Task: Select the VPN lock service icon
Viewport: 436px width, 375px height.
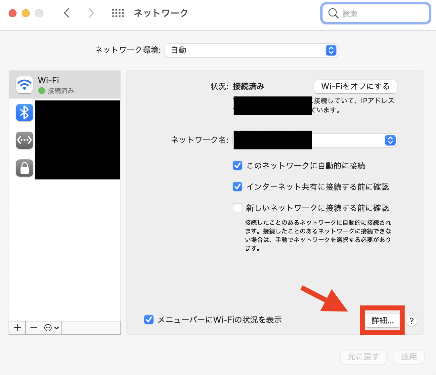Action: click(24, 168)
